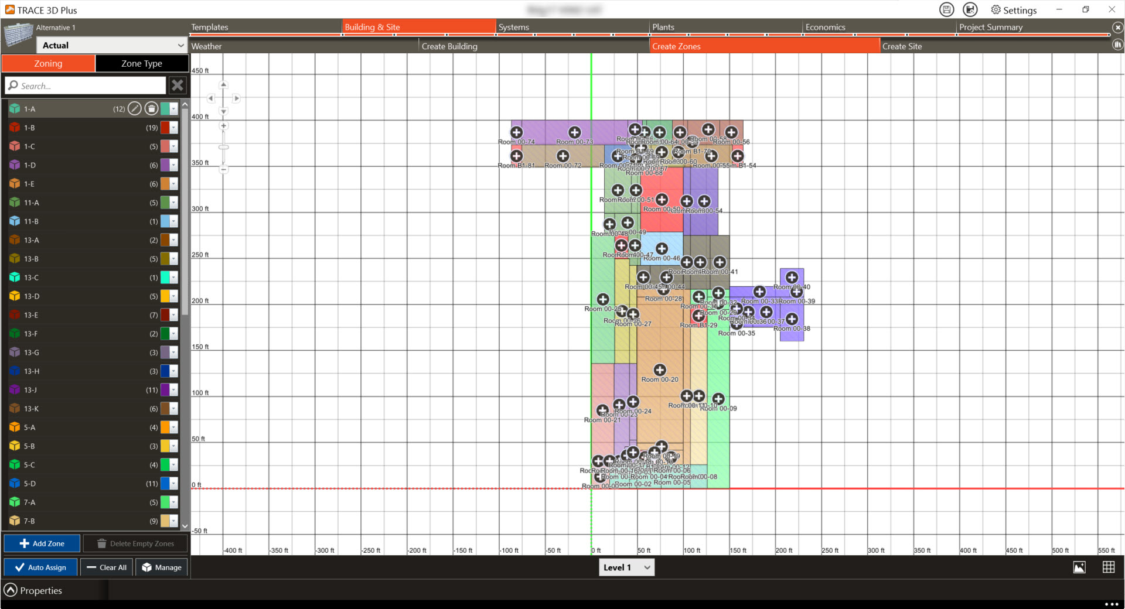
Task: Click into the zone Search field
Action: [x=88, y=85]
